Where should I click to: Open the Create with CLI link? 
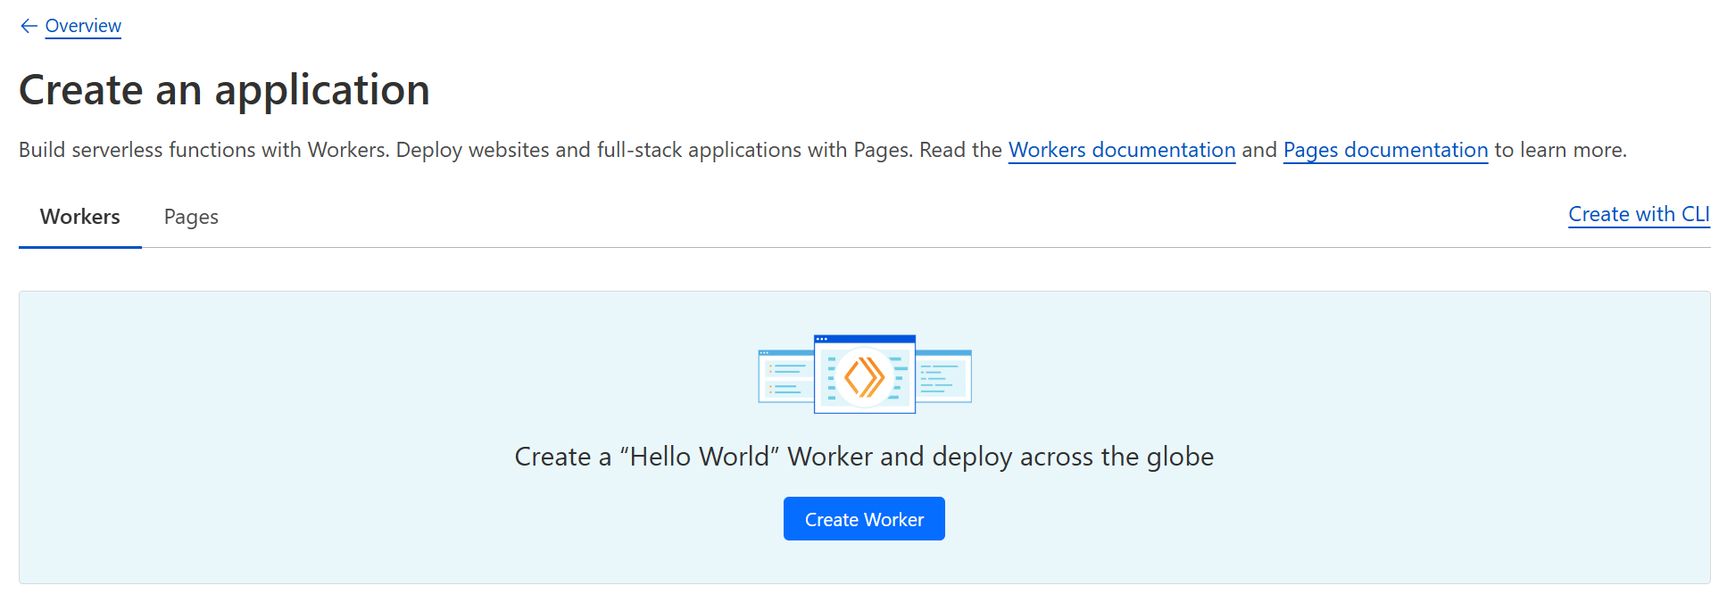(1639, 214)
